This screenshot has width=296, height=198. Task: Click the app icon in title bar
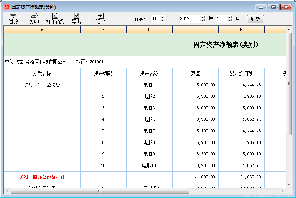[x=7, y=7]
